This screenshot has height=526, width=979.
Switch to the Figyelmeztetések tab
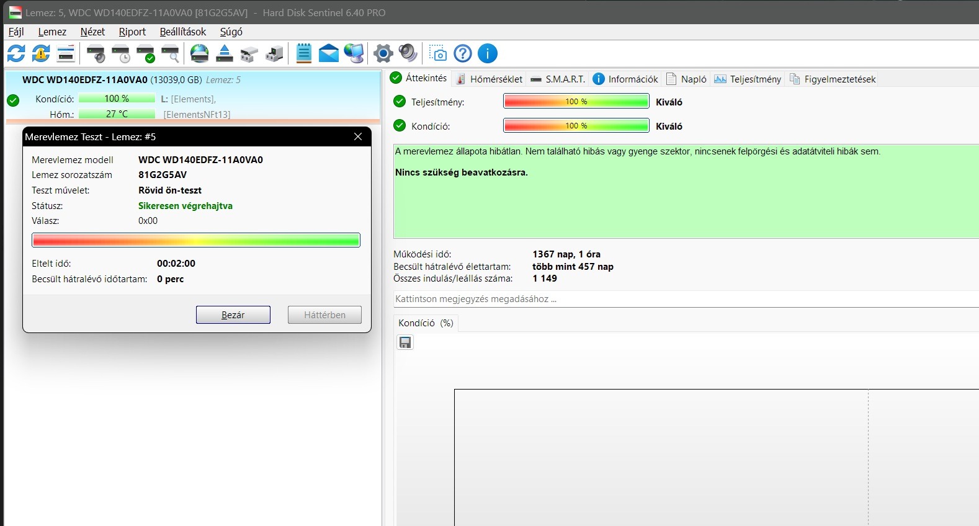coord(833,79)
